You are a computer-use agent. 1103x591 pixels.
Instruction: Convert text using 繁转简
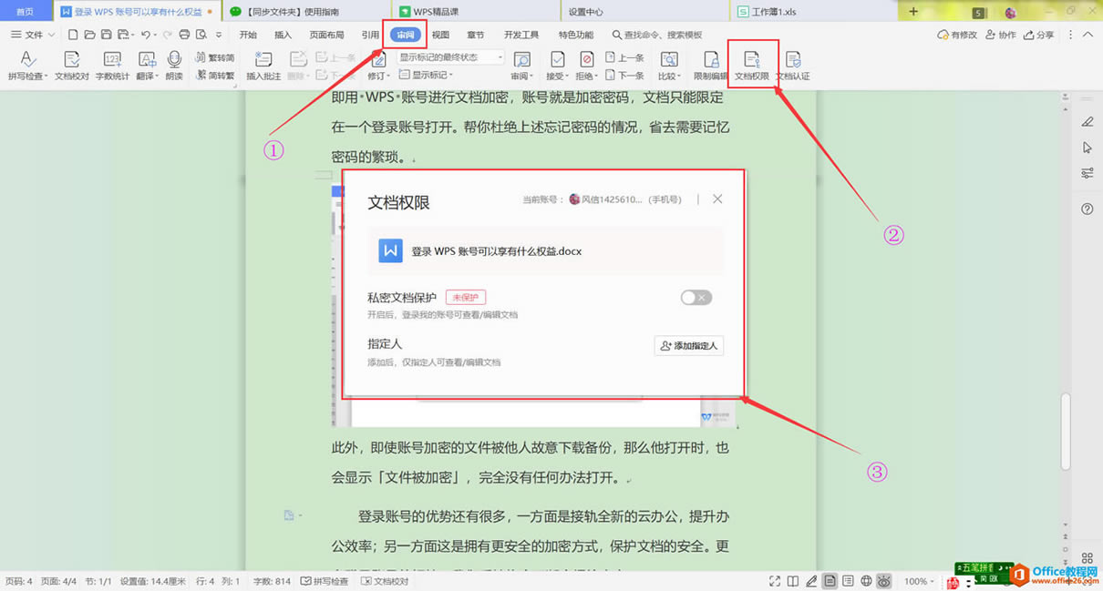(215, 57)
